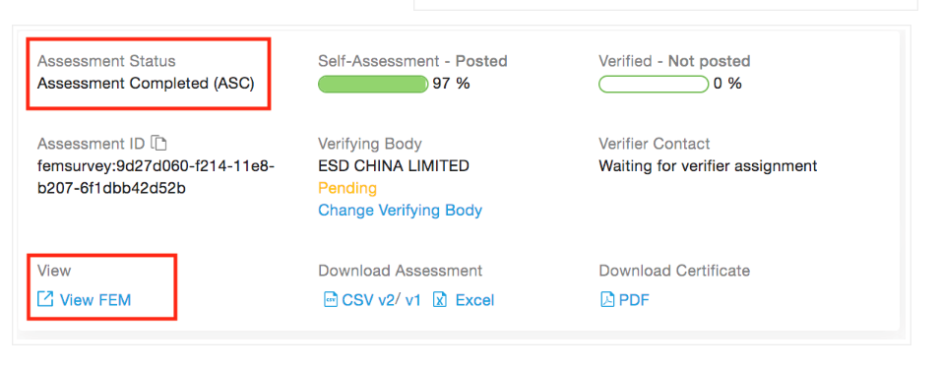Click Change Verifying Body link

point(400,210)
